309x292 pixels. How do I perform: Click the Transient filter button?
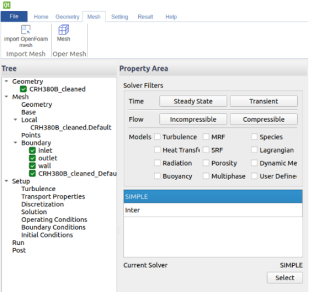(264, 101)
